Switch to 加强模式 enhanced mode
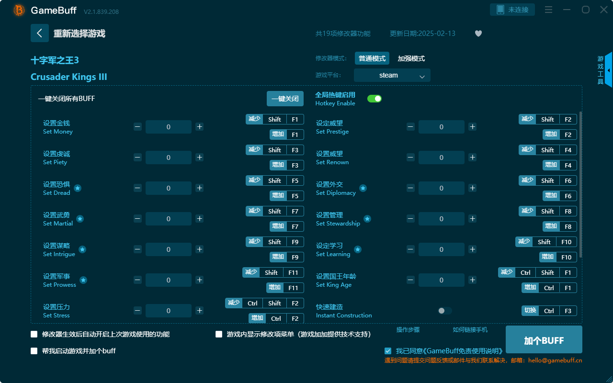613x383 pixels. 411,58
